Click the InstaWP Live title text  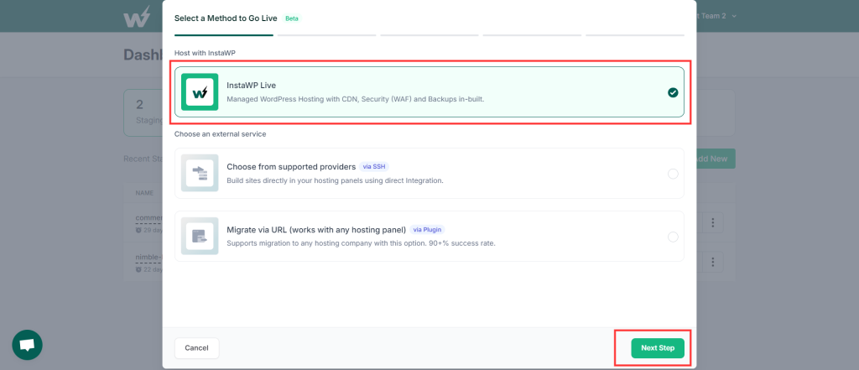pos(252,86)
